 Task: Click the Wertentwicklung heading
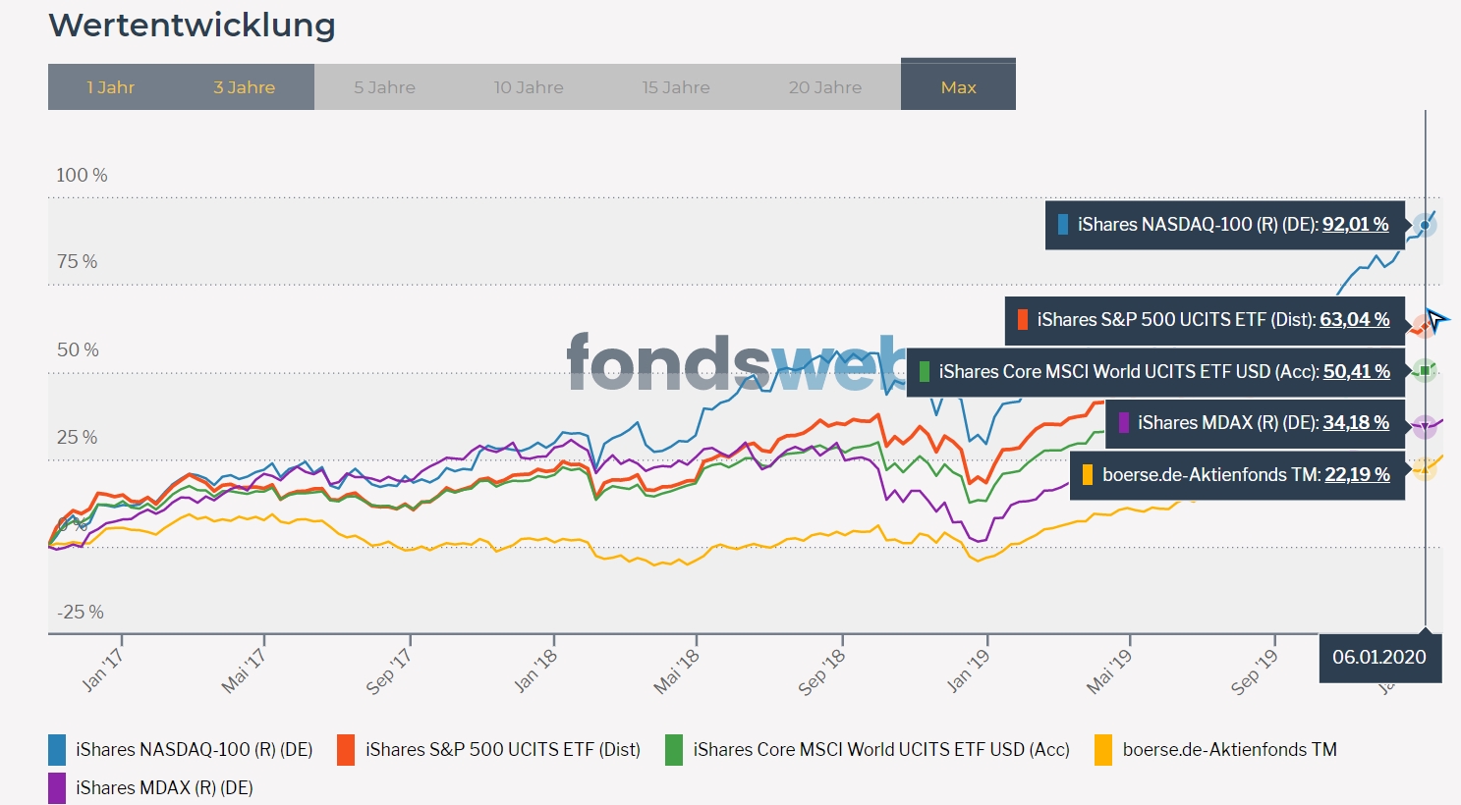point(193,25)
